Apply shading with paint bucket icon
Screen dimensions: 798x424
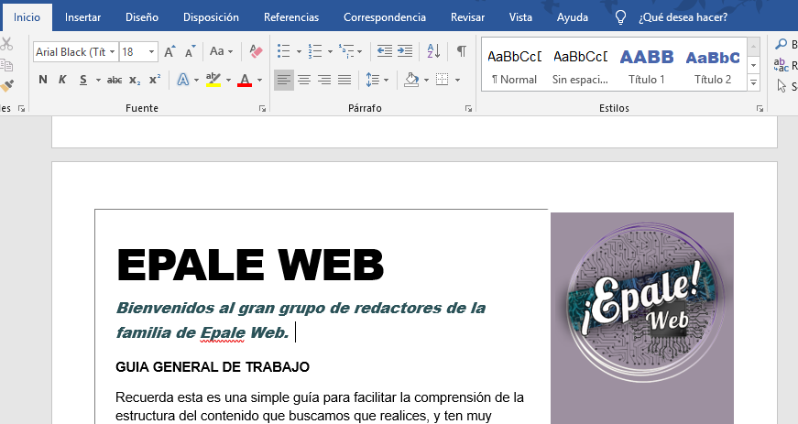tap(411, 80)
